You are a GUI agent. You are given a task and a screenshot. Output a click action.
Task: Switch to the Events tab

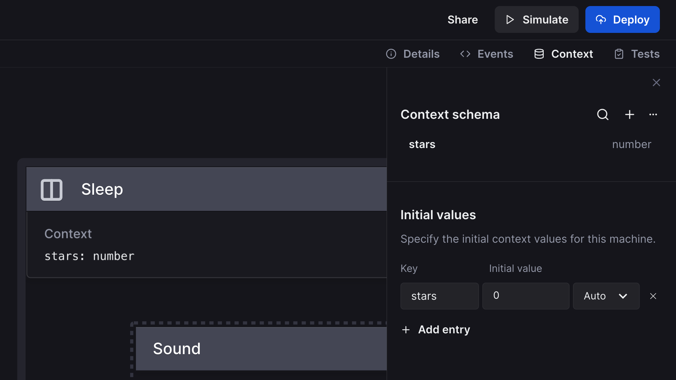(495, 54)
